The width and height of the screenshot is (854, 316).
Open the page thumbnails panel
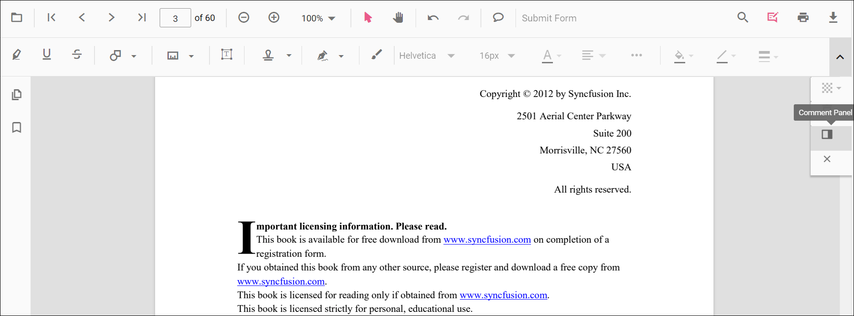pos(17,95)
